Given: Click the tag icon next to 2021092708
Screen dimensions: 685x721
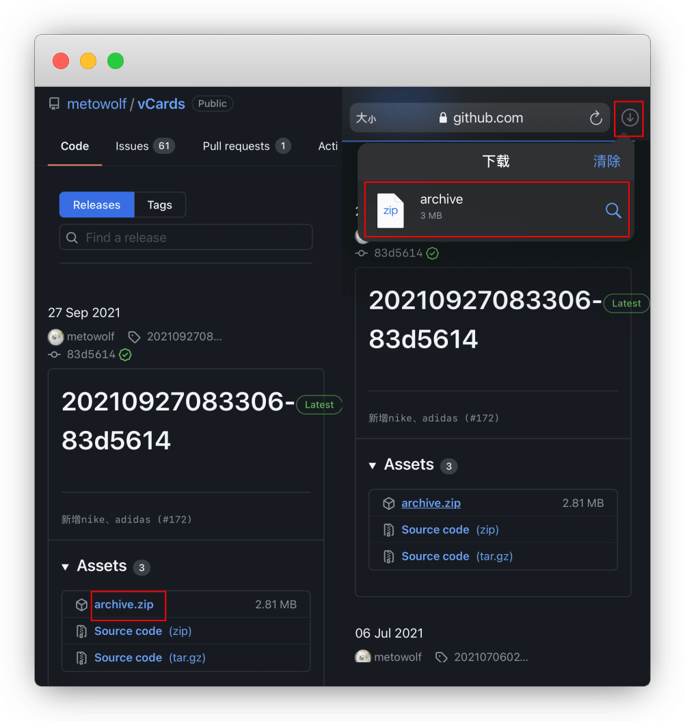Looking at the screenshot, I should 134,337.
